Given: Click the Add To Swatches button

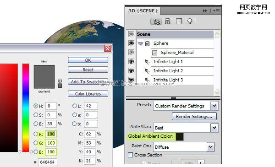Looking at the screenshot, I should (88, 82).
